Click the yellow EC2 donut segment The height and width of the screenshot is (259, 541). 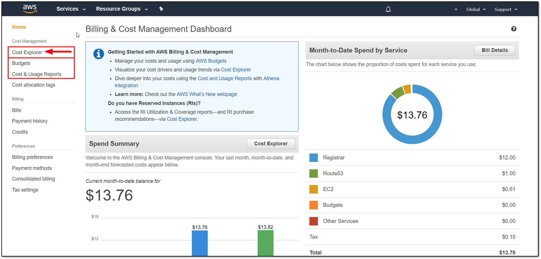coord(407,89)
